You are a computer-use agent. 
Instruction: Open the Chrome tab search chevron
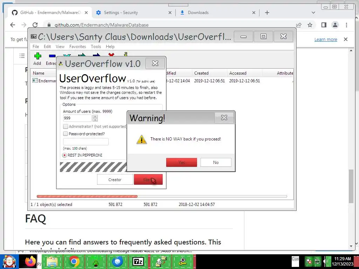point(313,13)
